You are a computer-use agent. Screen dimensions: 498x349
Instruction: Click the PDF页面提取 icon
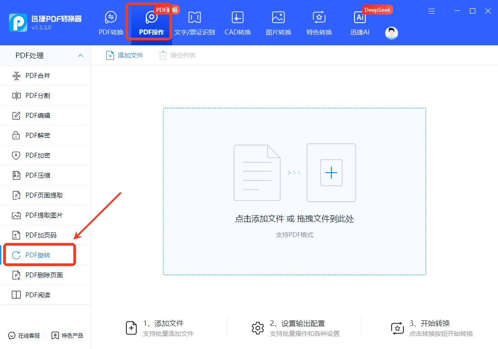(x=16, y=195)
